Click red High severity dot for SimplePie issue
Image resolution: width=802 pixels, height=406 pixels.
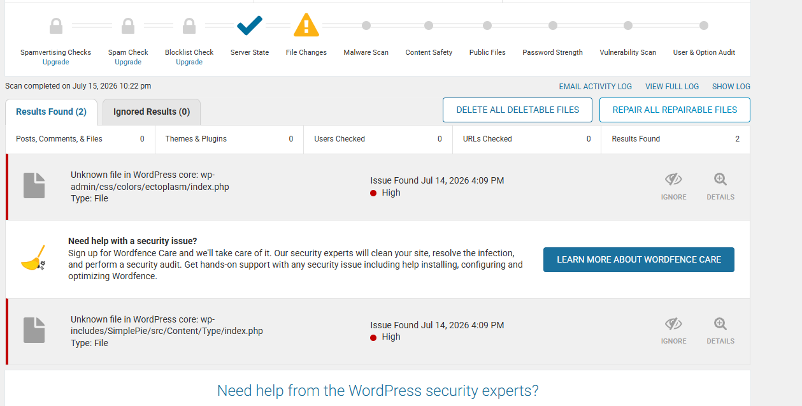tap(373, 337)
